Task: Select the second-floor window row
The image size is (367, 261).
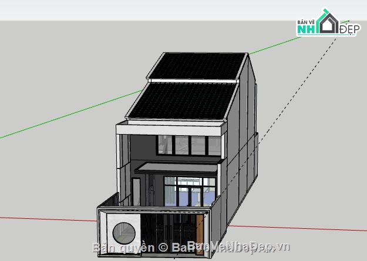Action: point(182,145)
